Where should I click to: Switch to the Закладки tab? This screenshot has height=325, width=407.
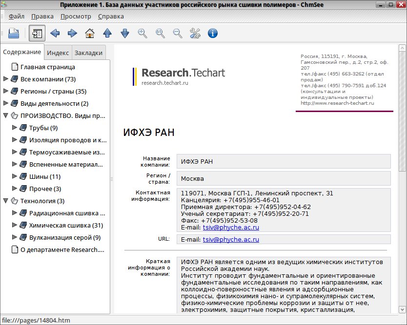pos(88,53)
